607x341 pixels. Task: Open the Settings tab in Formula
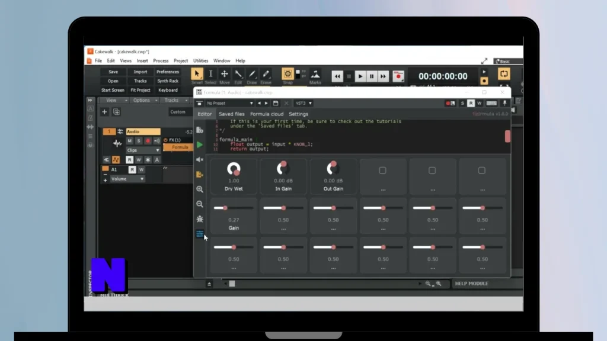[x=299, y=114]
